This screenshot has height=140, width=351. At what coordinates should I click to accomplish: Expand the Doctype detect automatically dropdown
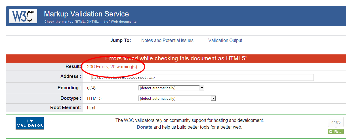pos(177,99)
